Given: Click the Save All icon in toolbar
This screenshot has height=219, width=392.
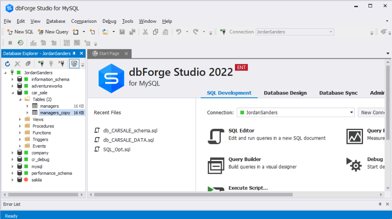Looking at the screenshot, I should click(132, 32).
